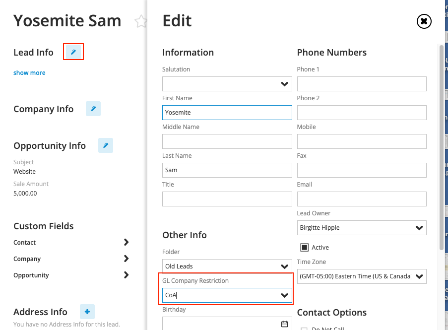Click the 5,000.00 sale amount value
This screenshot has width=448, height=330.
pyautogui.click(x=25, y=194)
